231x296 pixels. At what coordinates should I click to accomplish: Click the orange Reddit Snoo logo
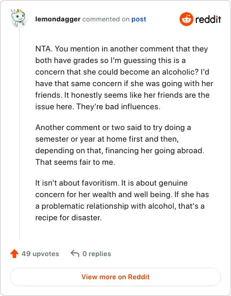pyautogui.click(x=186, y=19)
